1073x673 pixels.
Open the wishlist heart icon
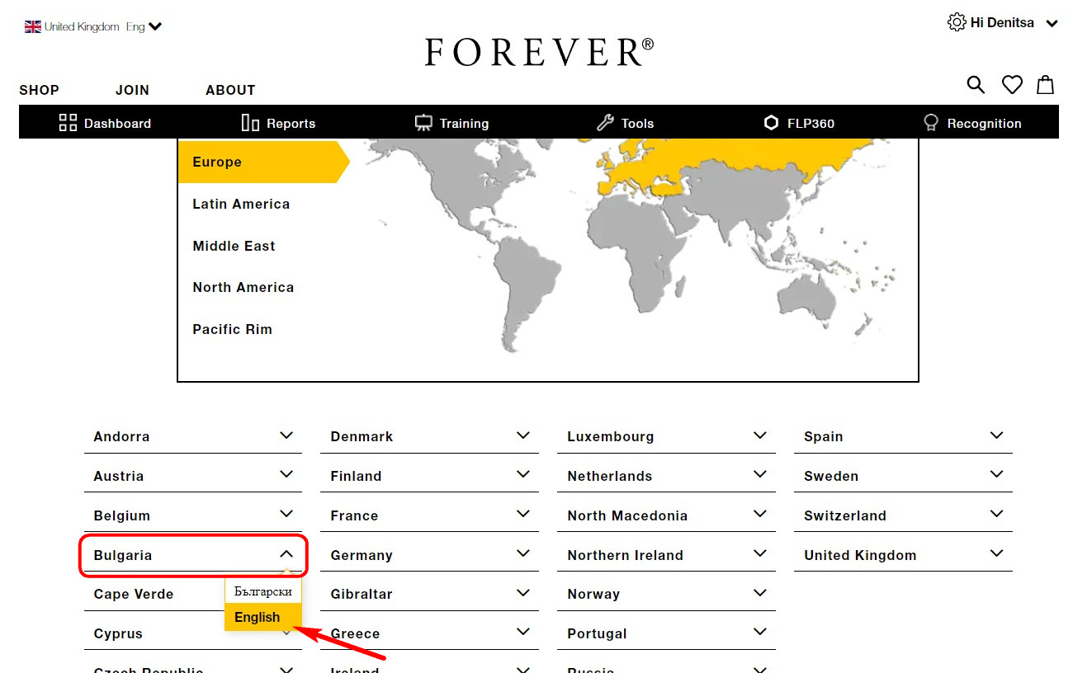[1012, 85]
